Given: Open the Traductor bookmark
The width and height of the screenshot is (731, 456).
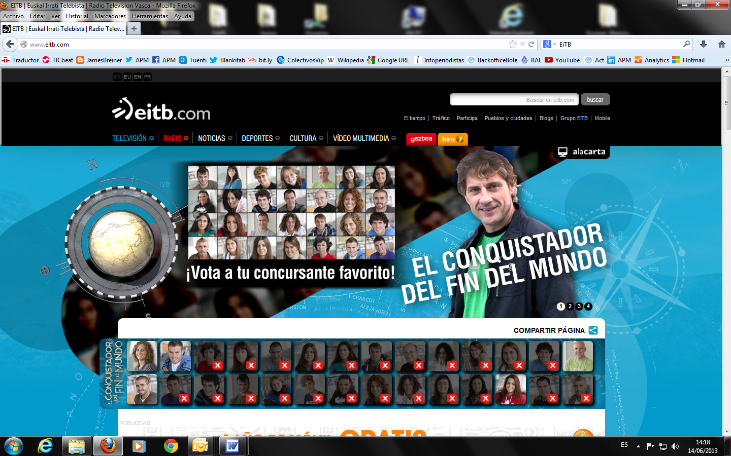Looking at the screenshot, I should [20, 60].
